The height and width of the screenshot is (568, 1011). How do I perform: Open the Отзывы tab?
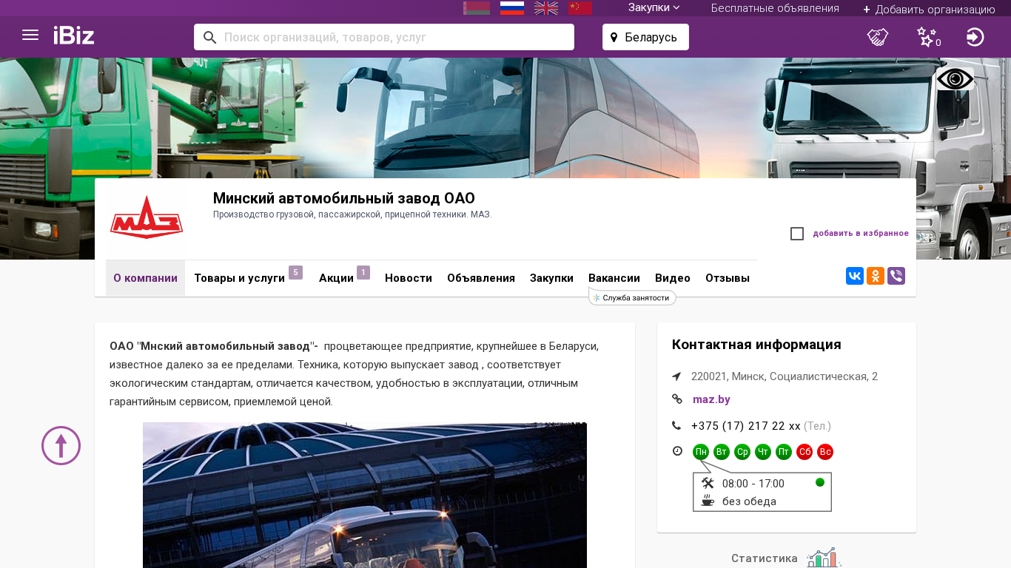pyautogui.click(x=728, y=278)
